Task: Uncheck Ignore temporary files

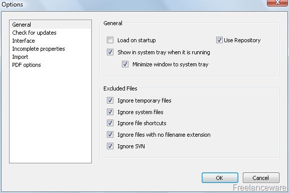Action: 110,101
